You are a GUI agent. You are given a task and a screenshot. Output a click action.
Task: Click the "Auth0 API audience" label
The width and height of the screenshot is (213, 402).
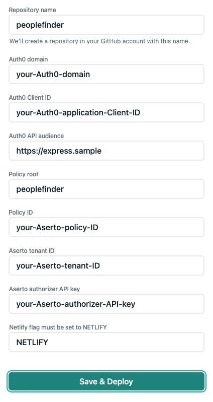point(36,136)
